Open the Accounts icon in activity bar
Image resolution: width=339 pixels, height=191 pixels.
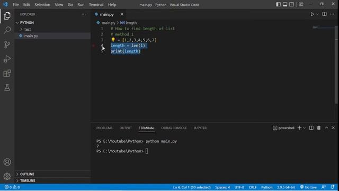point(7,162)
